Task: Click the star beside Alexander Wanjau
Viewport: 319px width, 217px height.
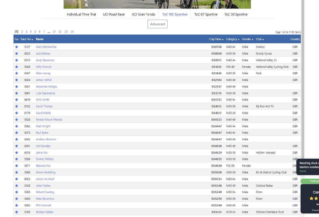Action: tap(16, 86)
